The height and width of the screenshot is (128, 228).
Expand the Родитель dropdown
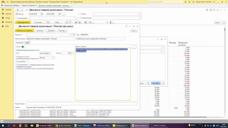(x=71, y=35)
